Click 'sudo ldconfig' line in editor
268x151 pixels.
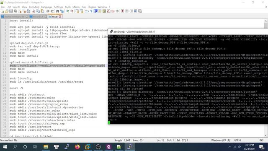(21, 78)
